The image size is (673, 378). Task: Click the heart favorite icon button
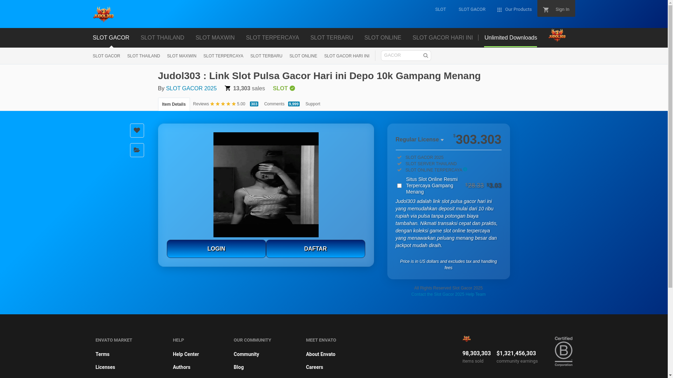(137, 131)
